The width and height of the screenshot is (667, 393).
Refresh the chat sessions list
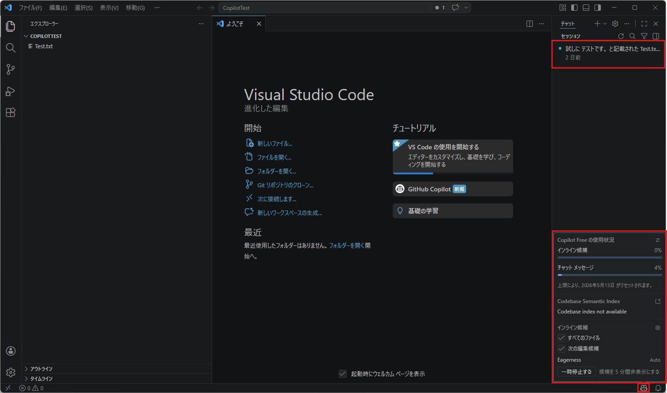[x=620, y=36]
